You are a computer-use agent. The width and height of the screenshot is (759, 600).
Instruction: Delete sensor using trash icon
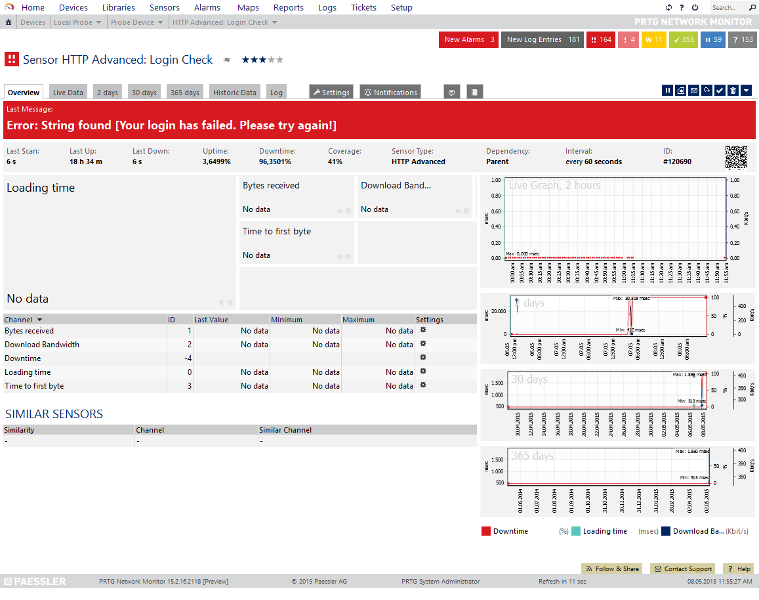coord(733,90)
